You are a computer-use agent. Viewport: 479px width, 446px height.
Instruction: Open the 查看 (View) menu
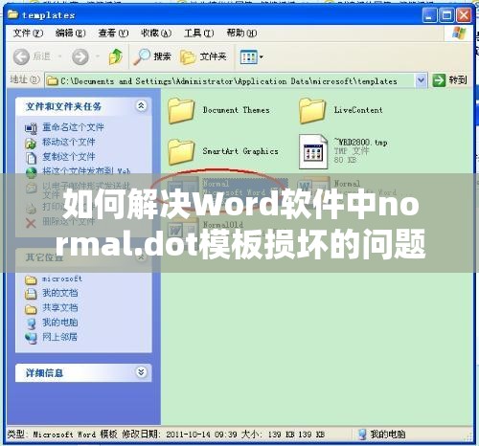[x=113, y=33]
